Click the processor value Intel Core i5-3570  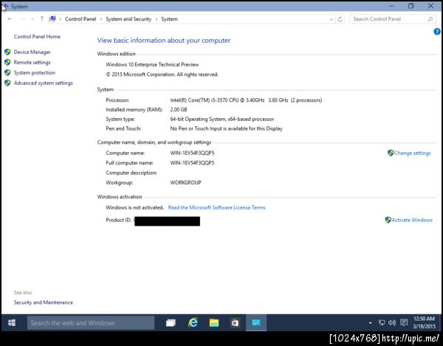click(246, 100)
